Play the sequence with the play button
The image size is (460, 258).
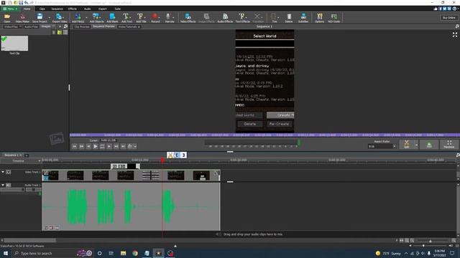pyautogui.click(x=96, y=146)
